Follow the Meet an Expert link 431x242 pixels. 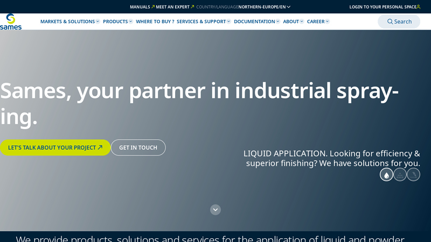click(173, 7)
